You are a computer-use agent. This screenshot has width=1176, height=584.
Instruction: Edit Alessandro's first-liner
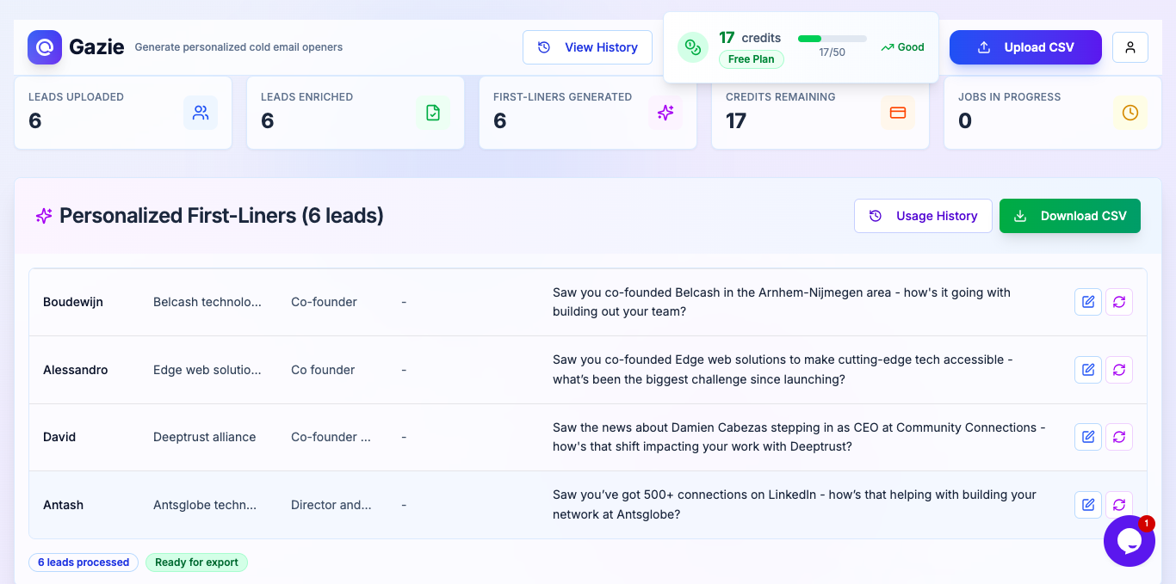(x=1088, y=370)
